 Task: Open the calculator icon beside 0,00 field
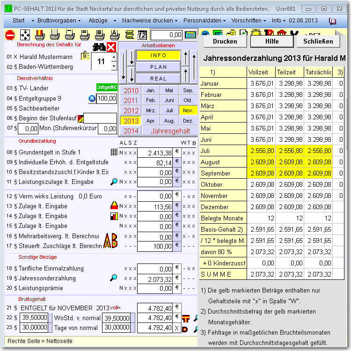(x=190, y=35)
